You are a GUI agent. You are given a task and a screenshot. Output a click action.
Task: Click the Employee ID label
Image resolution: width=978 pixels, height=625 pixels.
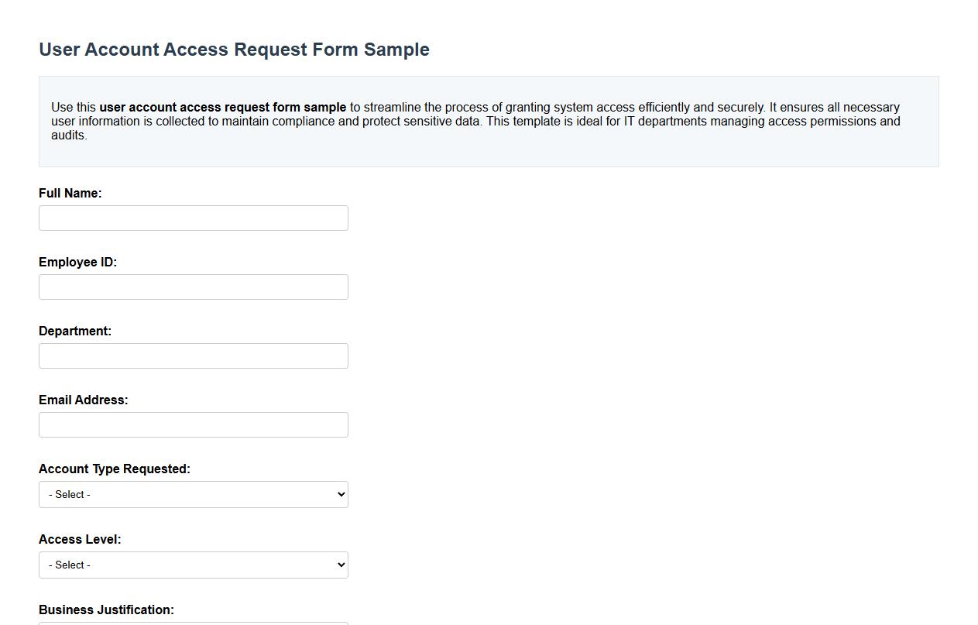point(77,262)
